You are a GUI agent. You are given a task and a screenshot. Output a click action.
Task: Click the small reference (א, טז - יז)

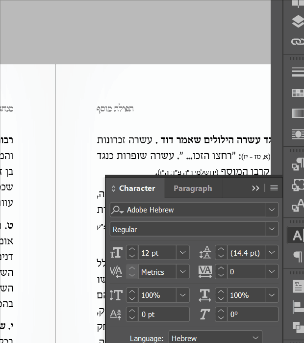pyautogui.click(x=256, y=157)
